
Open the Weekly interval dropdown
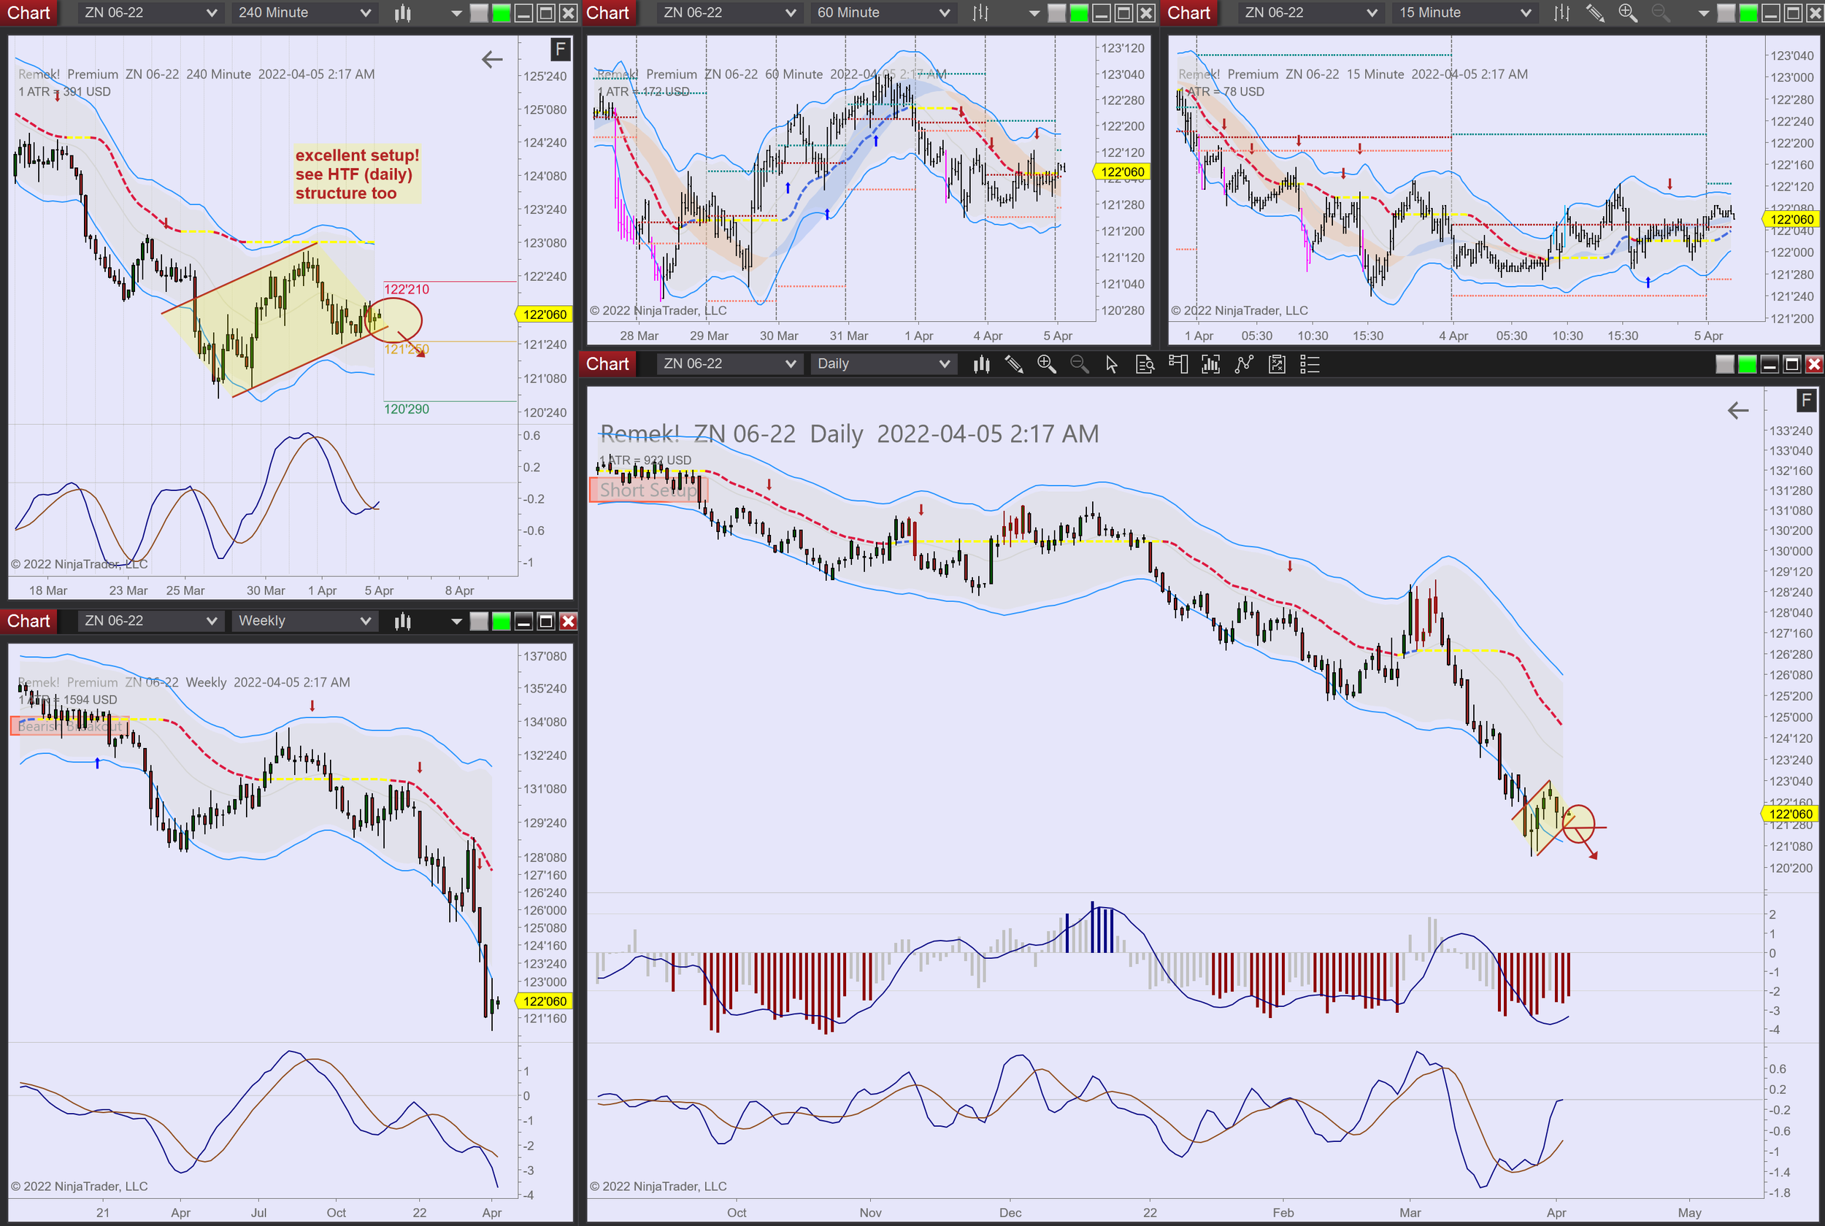[365, 621]
